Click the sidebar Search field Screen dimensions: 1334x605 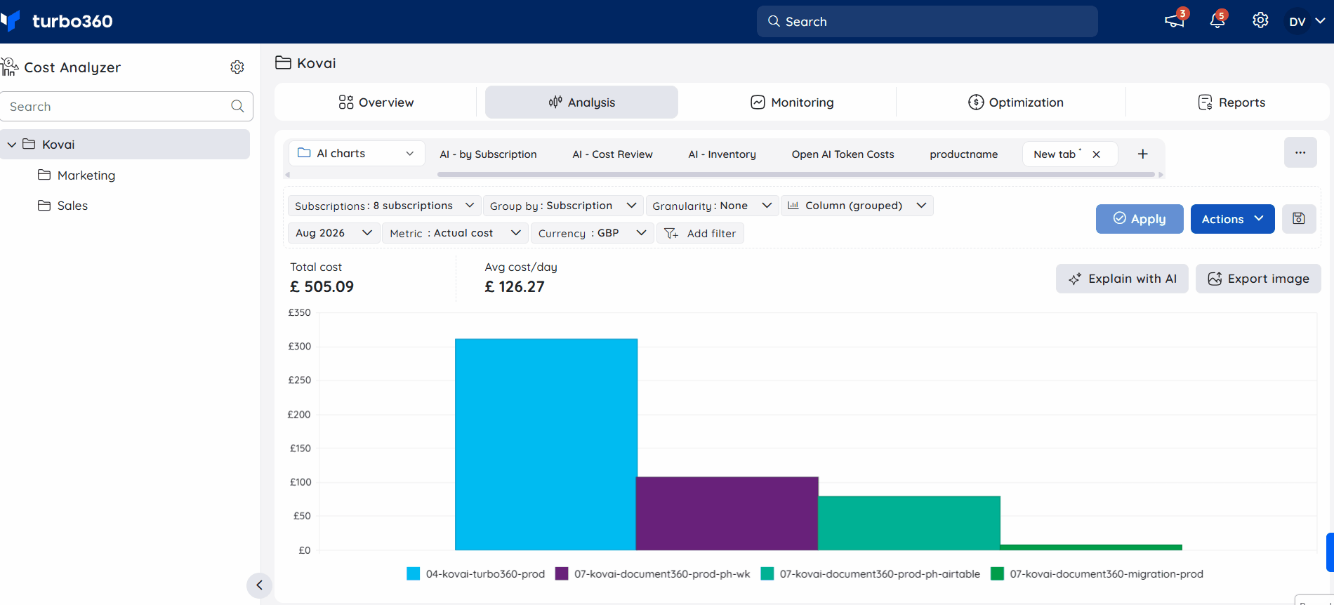click(x=126, y=106)
